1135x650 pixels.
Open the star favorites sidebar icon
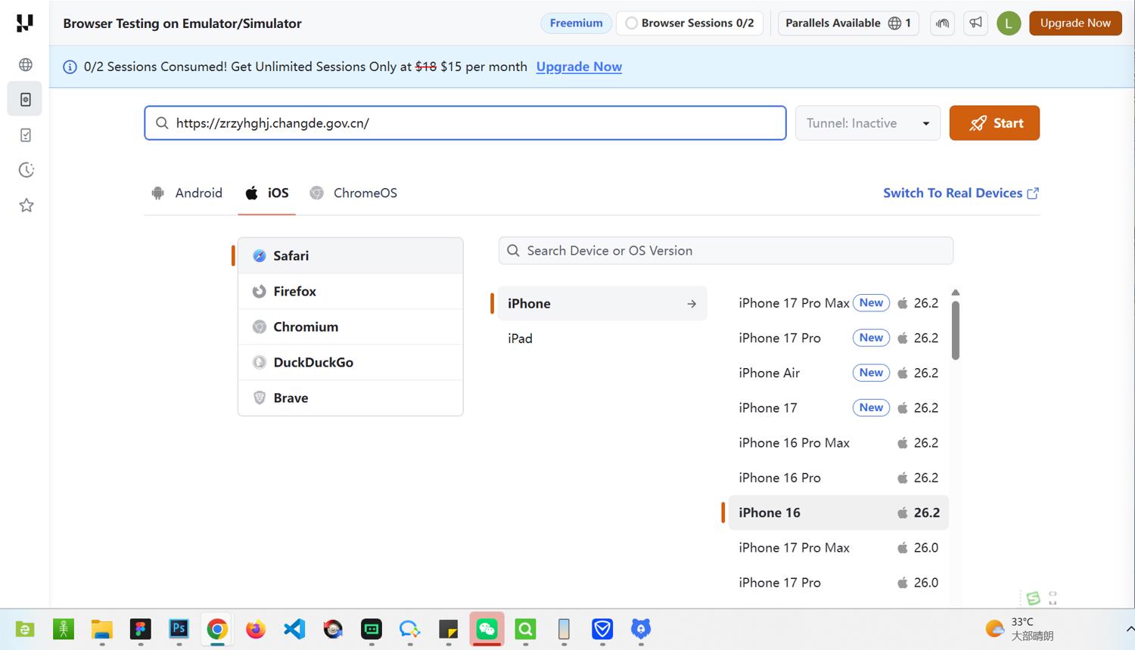(26, 206)
